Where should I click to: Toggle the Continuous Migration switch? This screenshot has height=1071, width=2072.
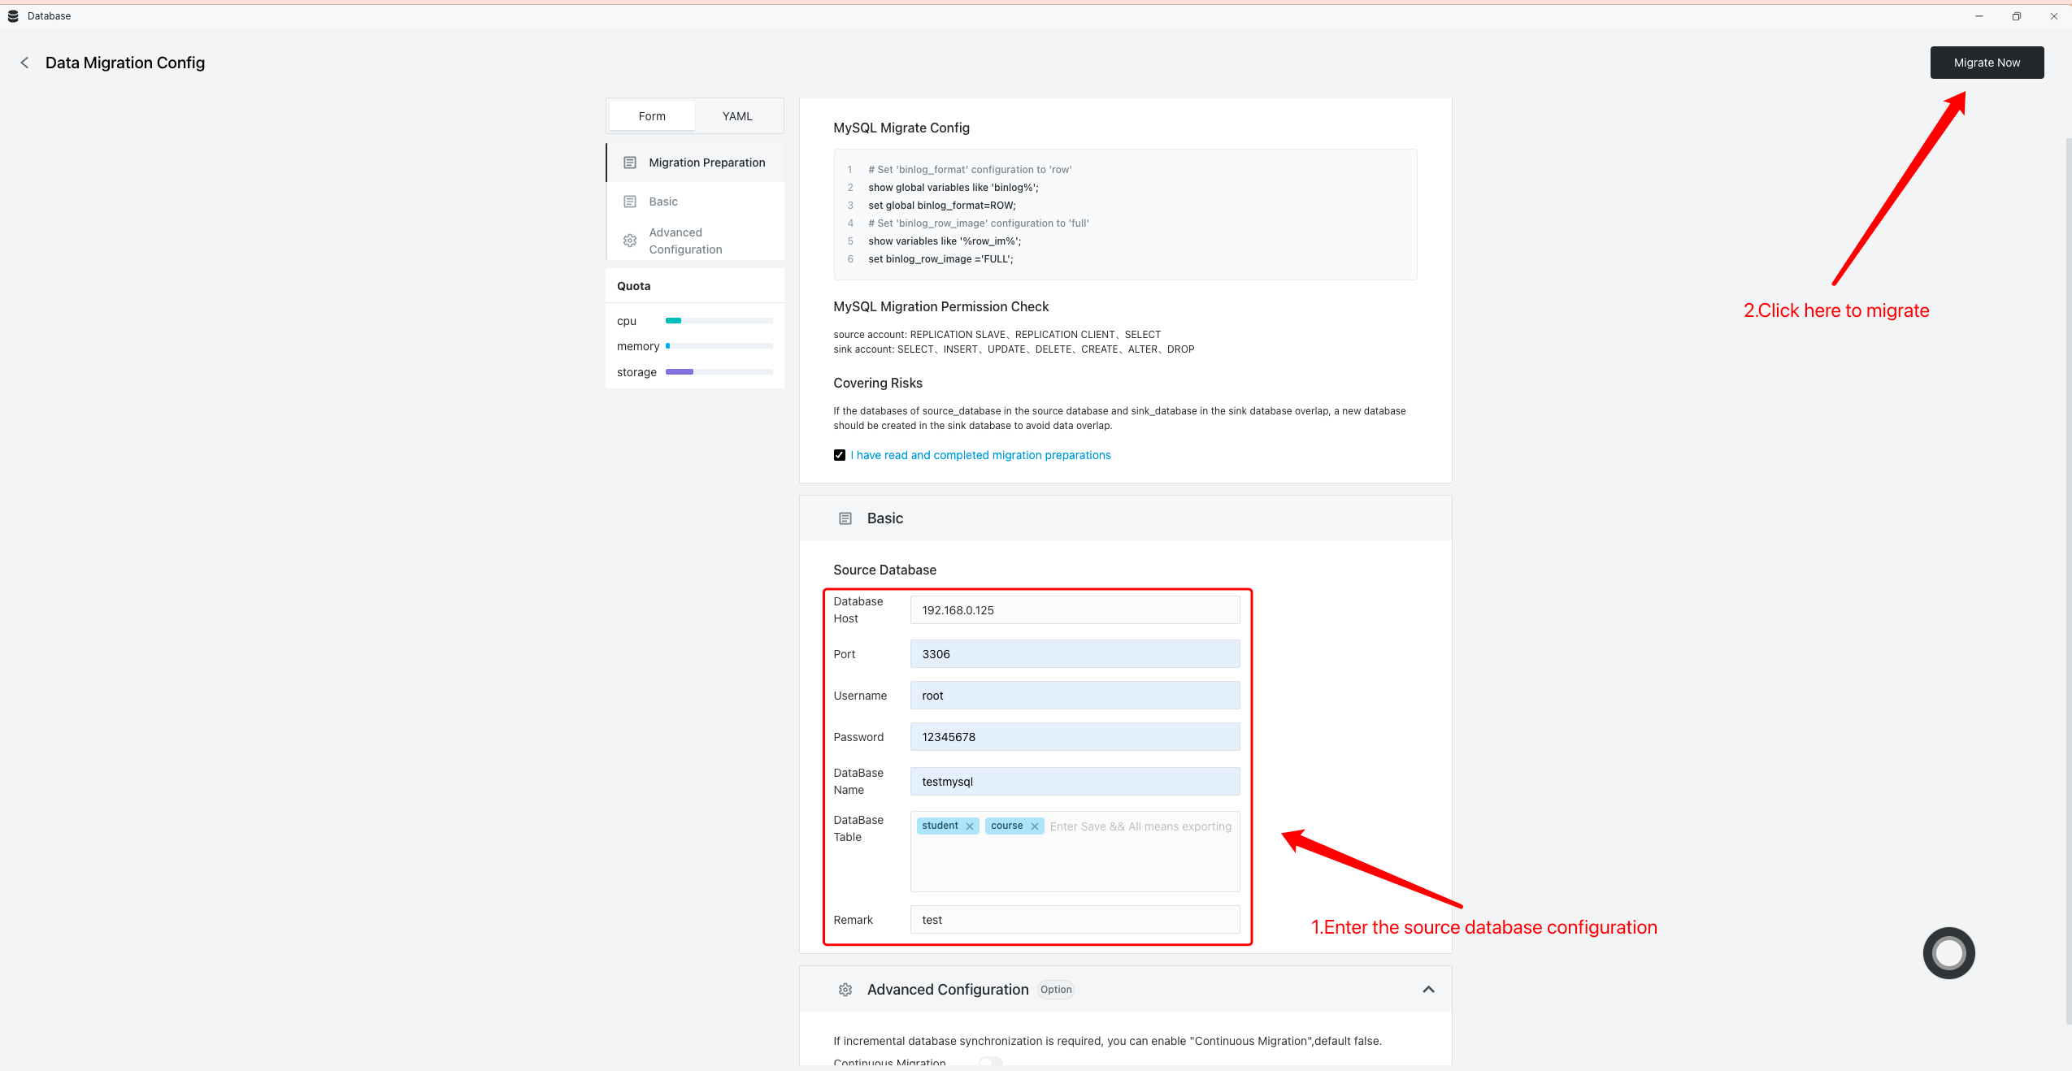[990, 1062]
